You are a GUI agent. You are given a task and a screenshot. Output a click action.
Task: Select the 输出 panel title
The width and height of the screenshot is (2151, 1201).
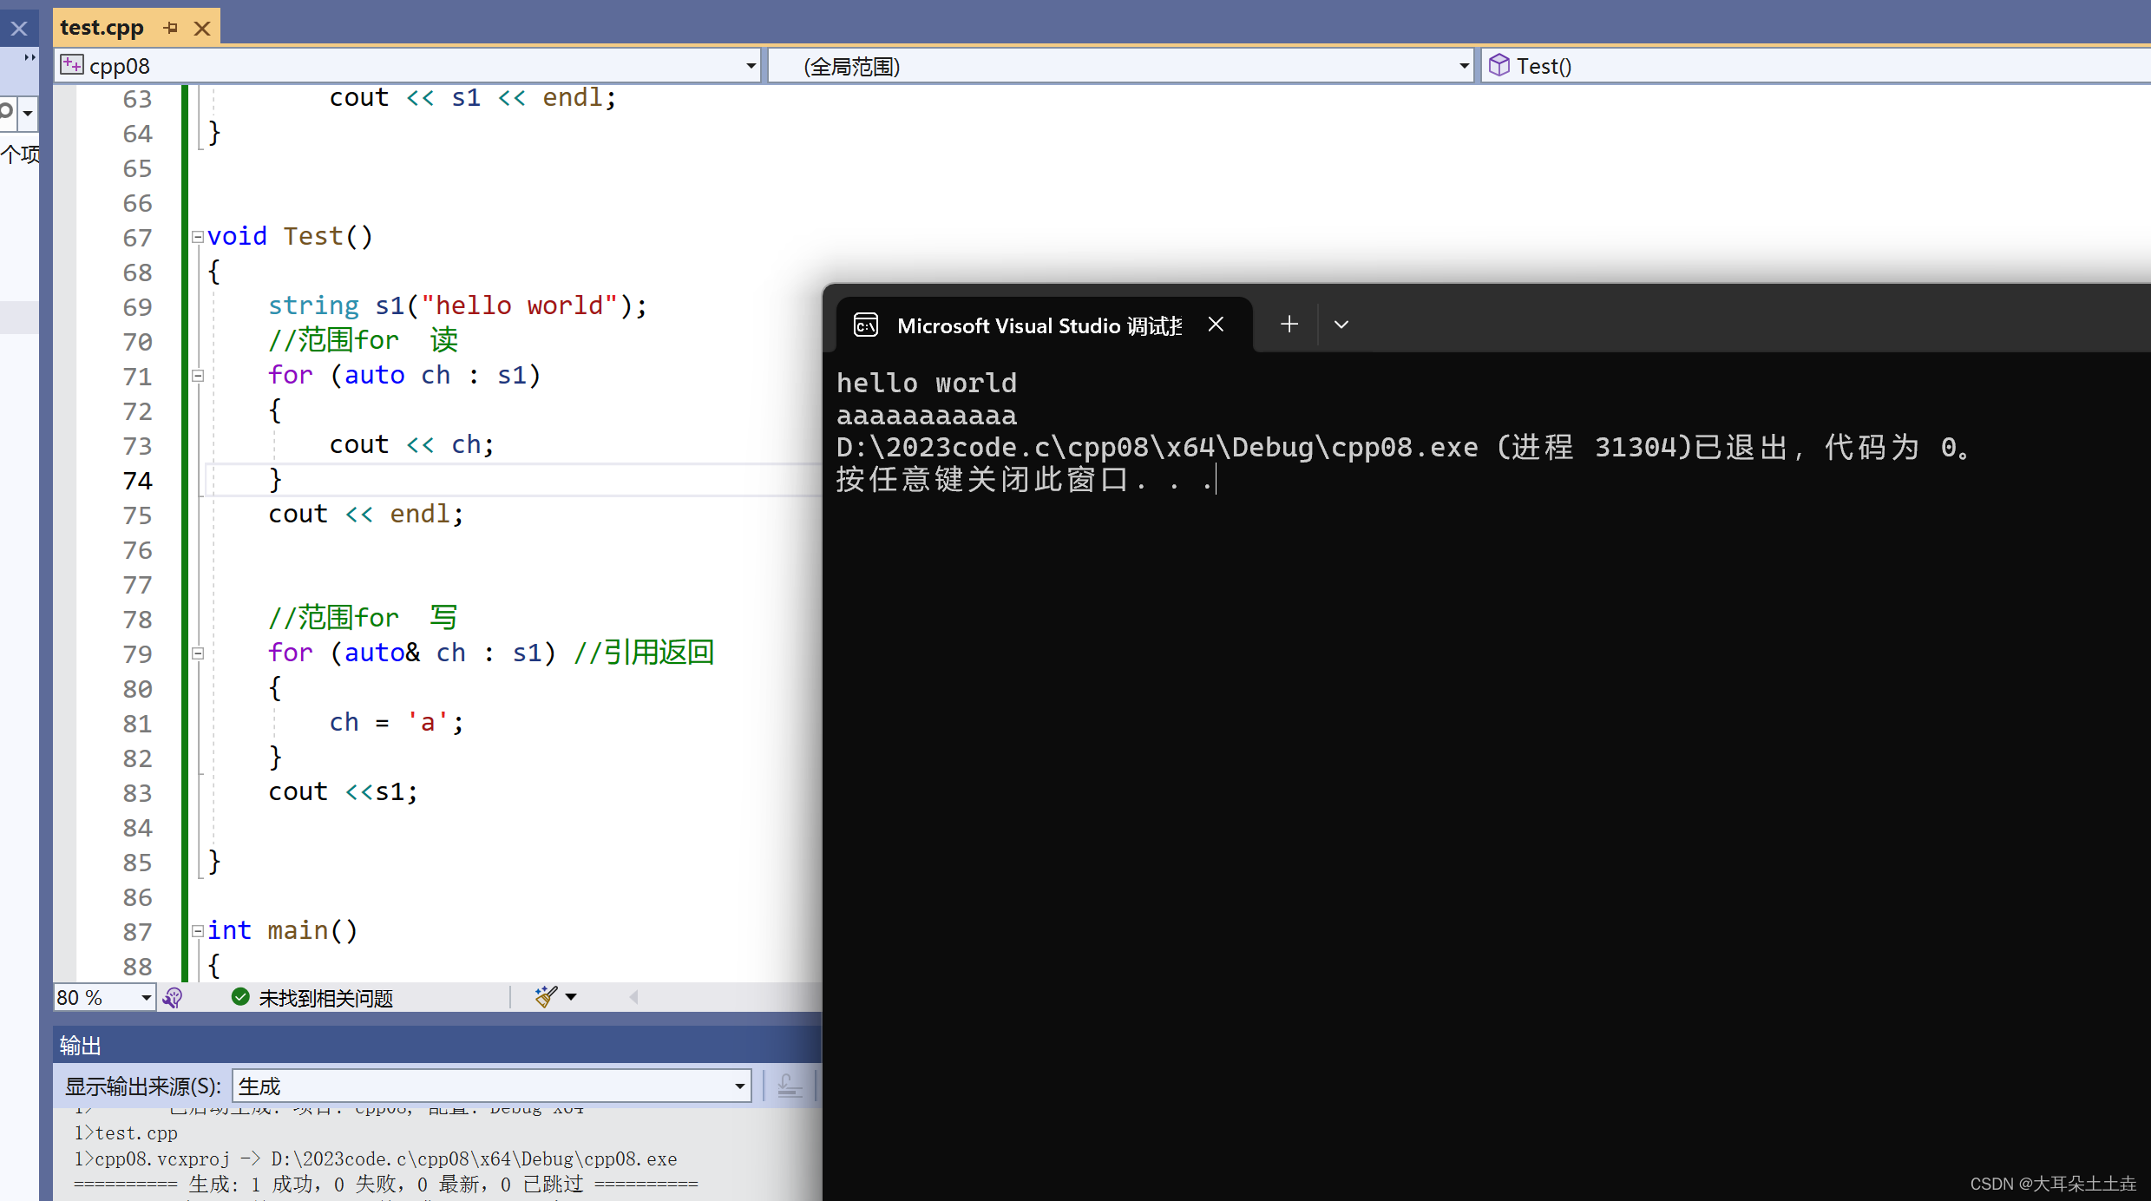(80, 1046)
